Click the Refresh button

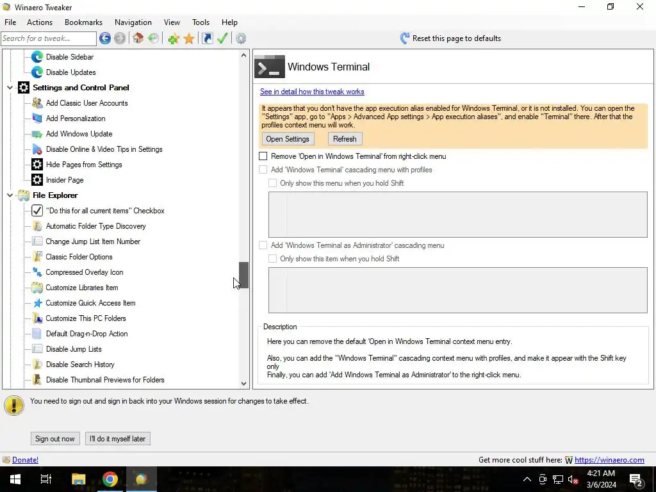click(x=345, y=139)
